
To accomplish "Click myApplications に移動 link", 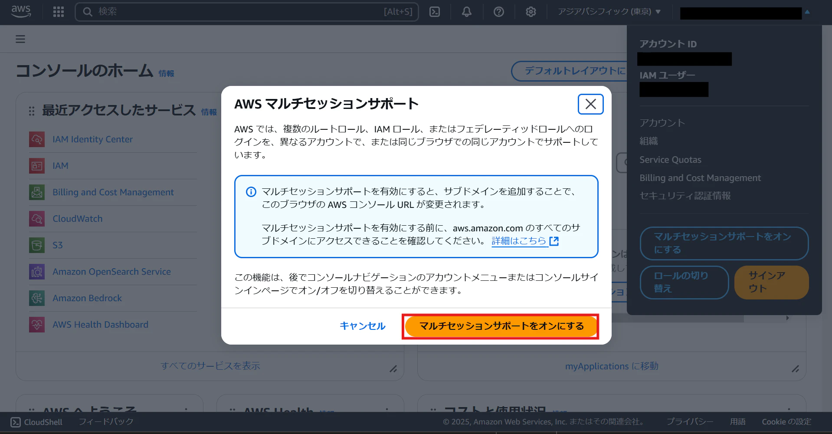I will click(612, 366).
